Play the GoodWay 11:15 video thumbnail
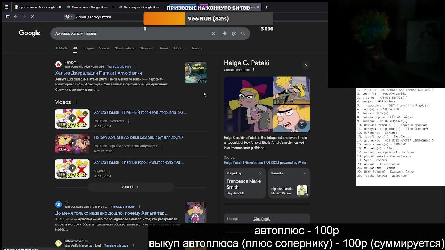 pos(72,119)
